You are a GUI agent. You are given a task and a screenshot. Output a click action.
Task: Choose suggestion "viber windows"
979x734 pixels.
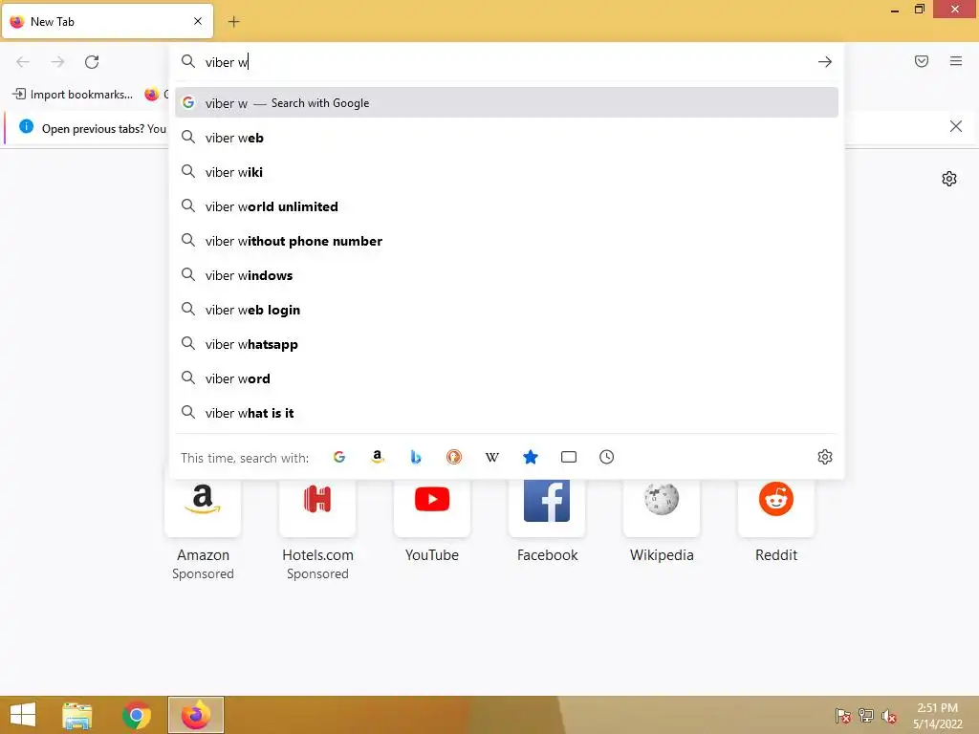[x=507, y=275]
